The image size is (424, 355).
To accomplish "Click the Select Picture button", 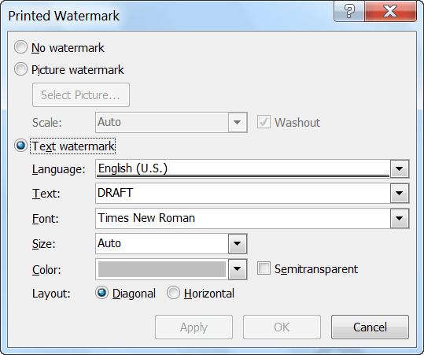I will click(x=81, y=95).
